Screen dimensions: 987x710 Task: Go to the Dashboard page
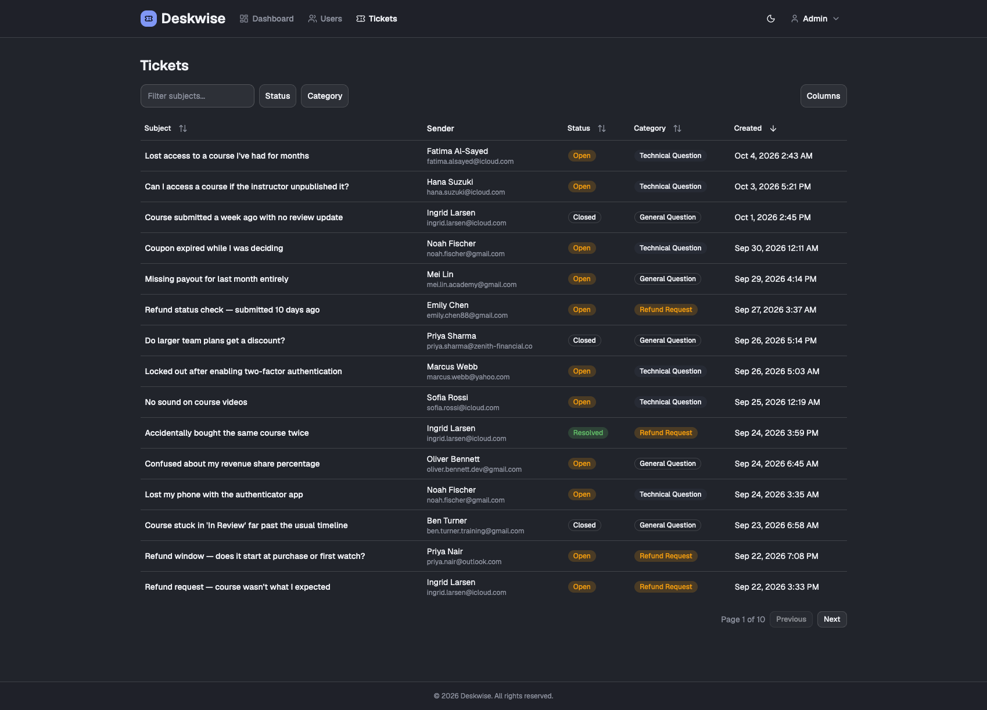(x=267, y=19)
